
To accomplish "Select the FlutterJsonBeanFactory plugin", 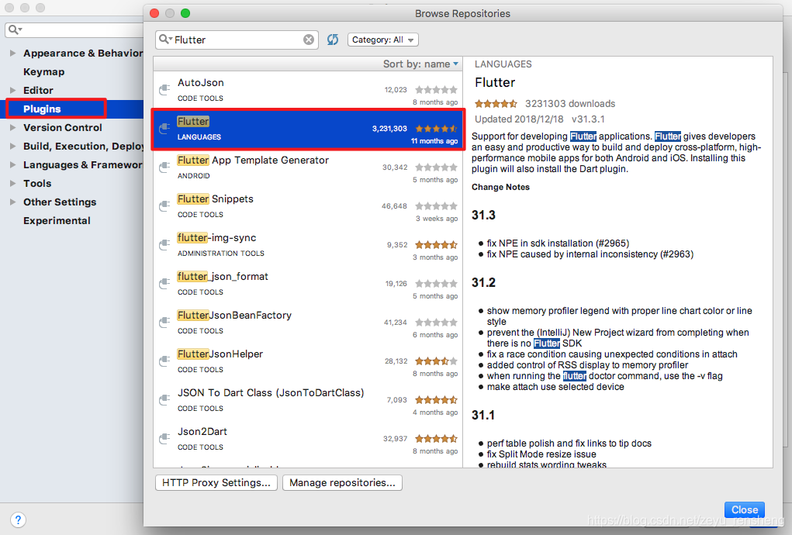I will [308, 322].
